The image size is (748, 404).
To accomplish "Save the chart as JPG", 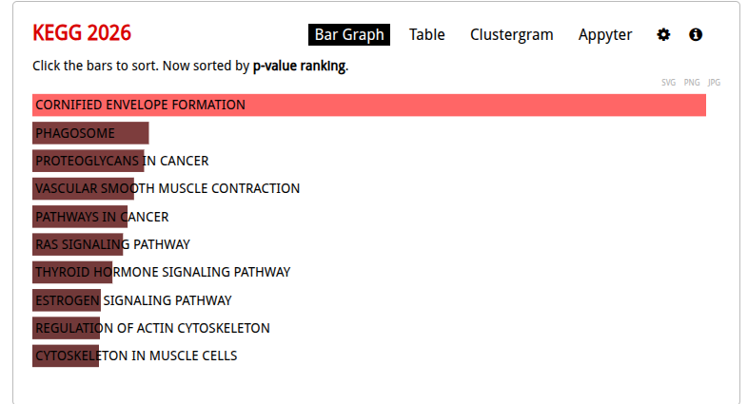I will point(714,83).
